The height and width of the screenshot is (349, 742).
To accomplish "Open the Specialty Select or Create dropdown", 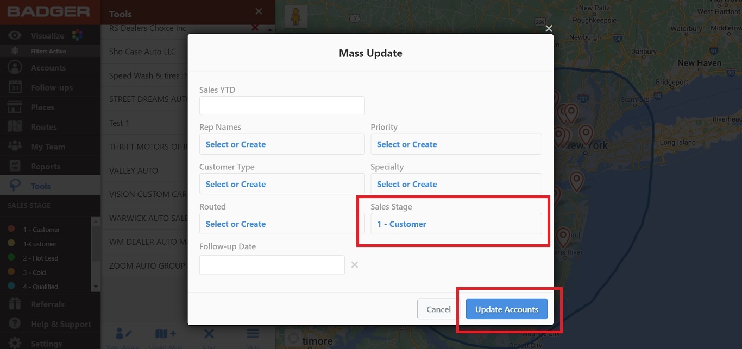I will [456, 184].
